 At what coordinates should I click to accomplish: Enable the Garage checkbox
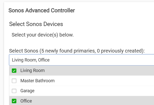[14, 91]
